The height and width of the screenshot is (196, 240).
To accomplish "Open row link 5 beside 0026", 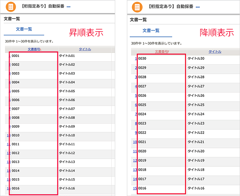I will click(136, 95).
